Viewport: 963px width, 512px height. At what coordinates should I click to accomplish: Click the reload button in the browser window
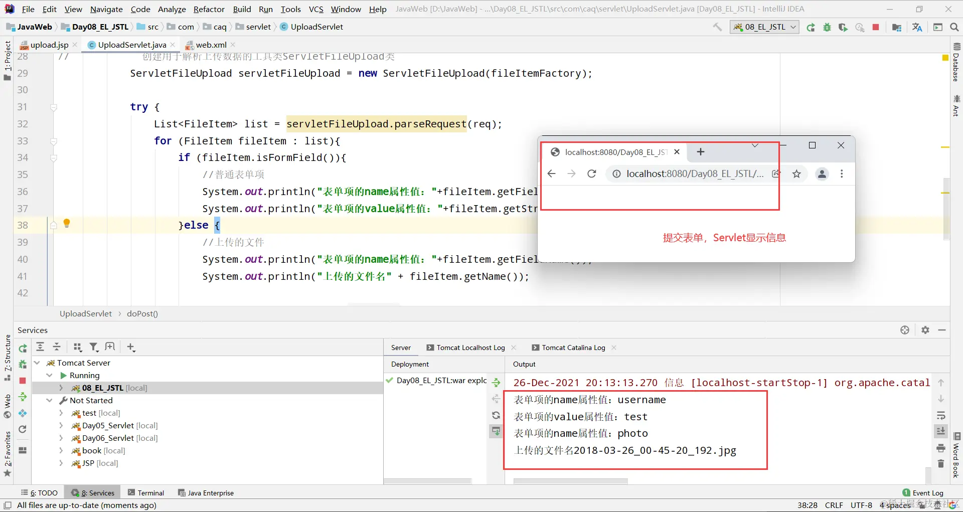(592, 174)
